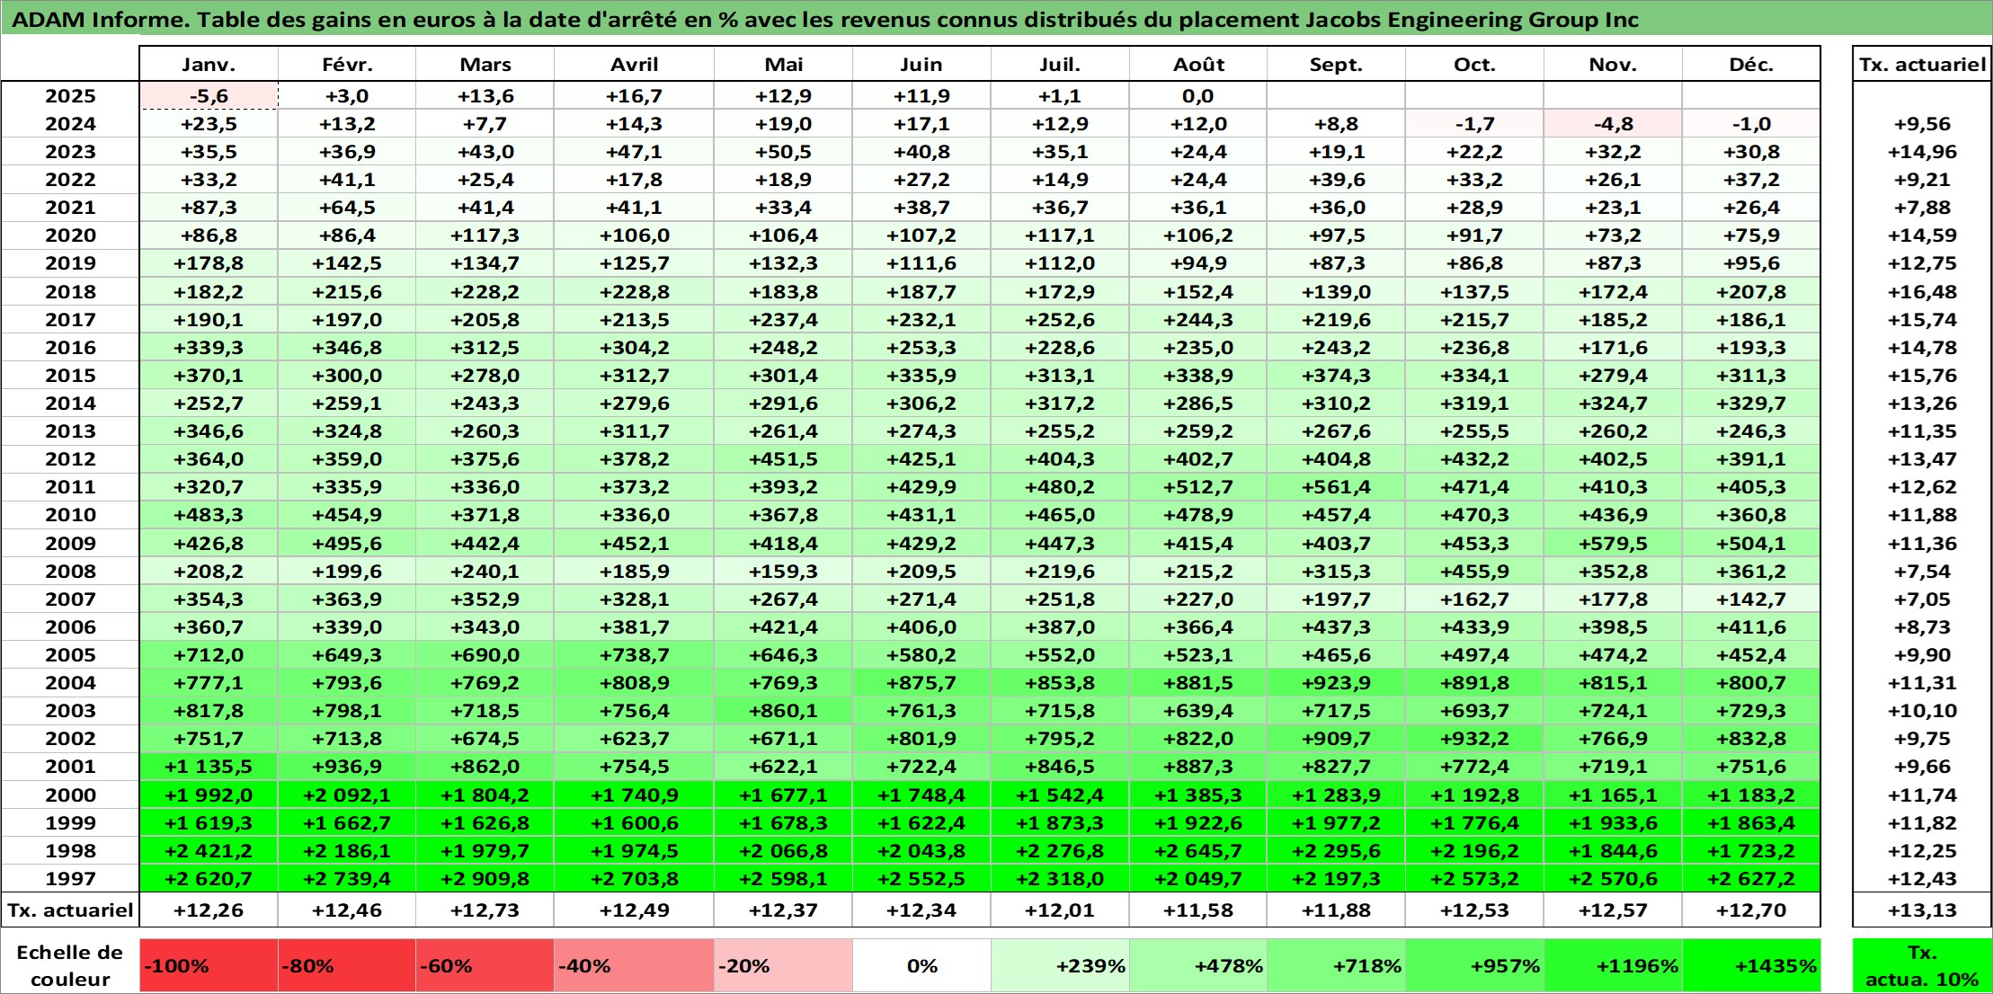Click the -80% color scale swatch
This screenshot has width=1993, height=994.
(347, 965)
